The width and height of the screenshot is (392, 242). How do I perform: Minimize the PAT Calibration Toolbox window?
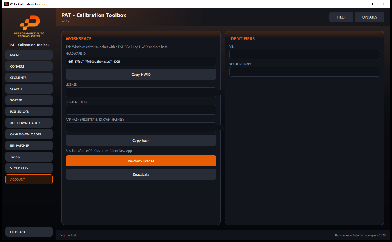click(359, 4)
